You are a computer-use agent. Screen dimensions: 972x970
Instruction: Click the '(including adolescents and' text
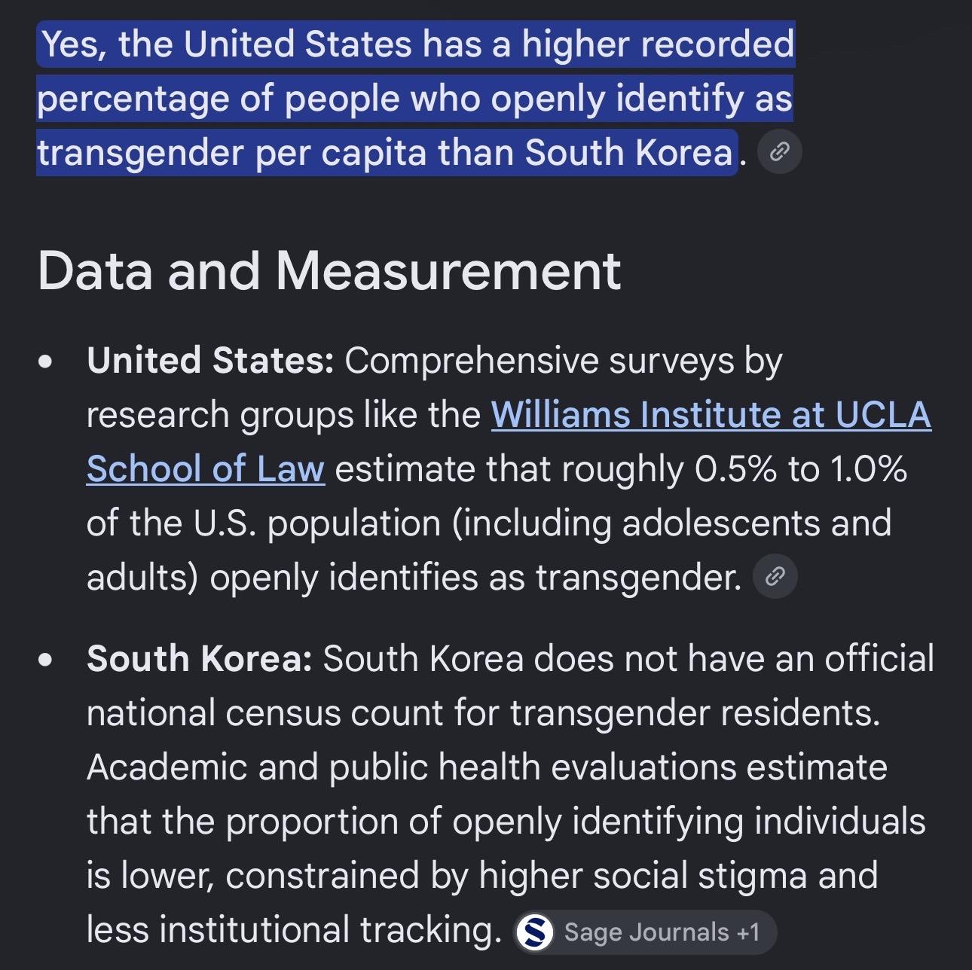tap(671, 523)
